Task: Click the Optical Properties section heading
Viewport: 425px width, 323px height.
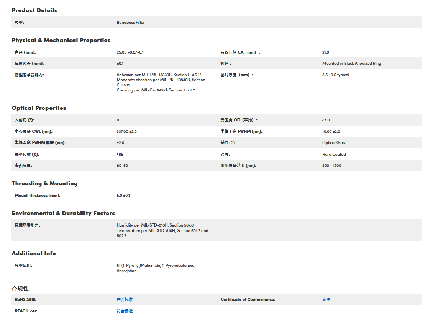Action: [39, 108]
